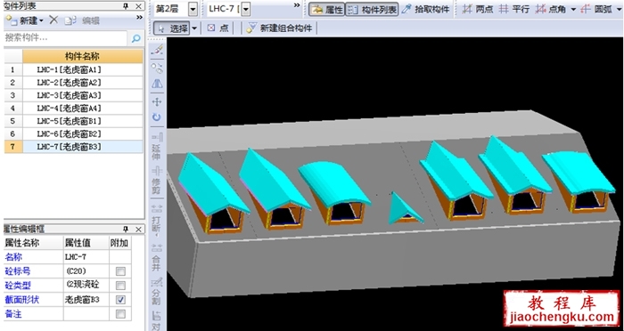The height and width of the screenshot is (331, 624).
Task: Uncheck the 截面形状 additional checkbox
Action: pos(120,300)
